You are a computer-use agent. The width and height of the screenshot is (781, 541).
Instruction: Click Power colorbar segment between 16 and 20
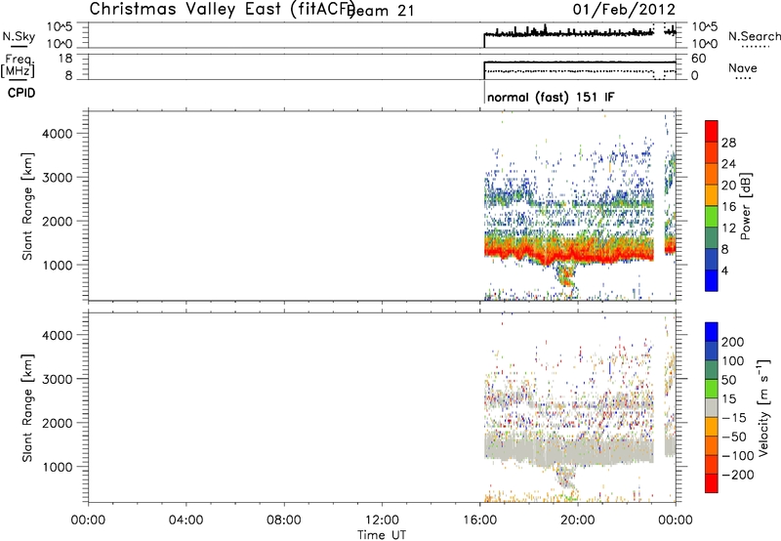click(712, 195)
